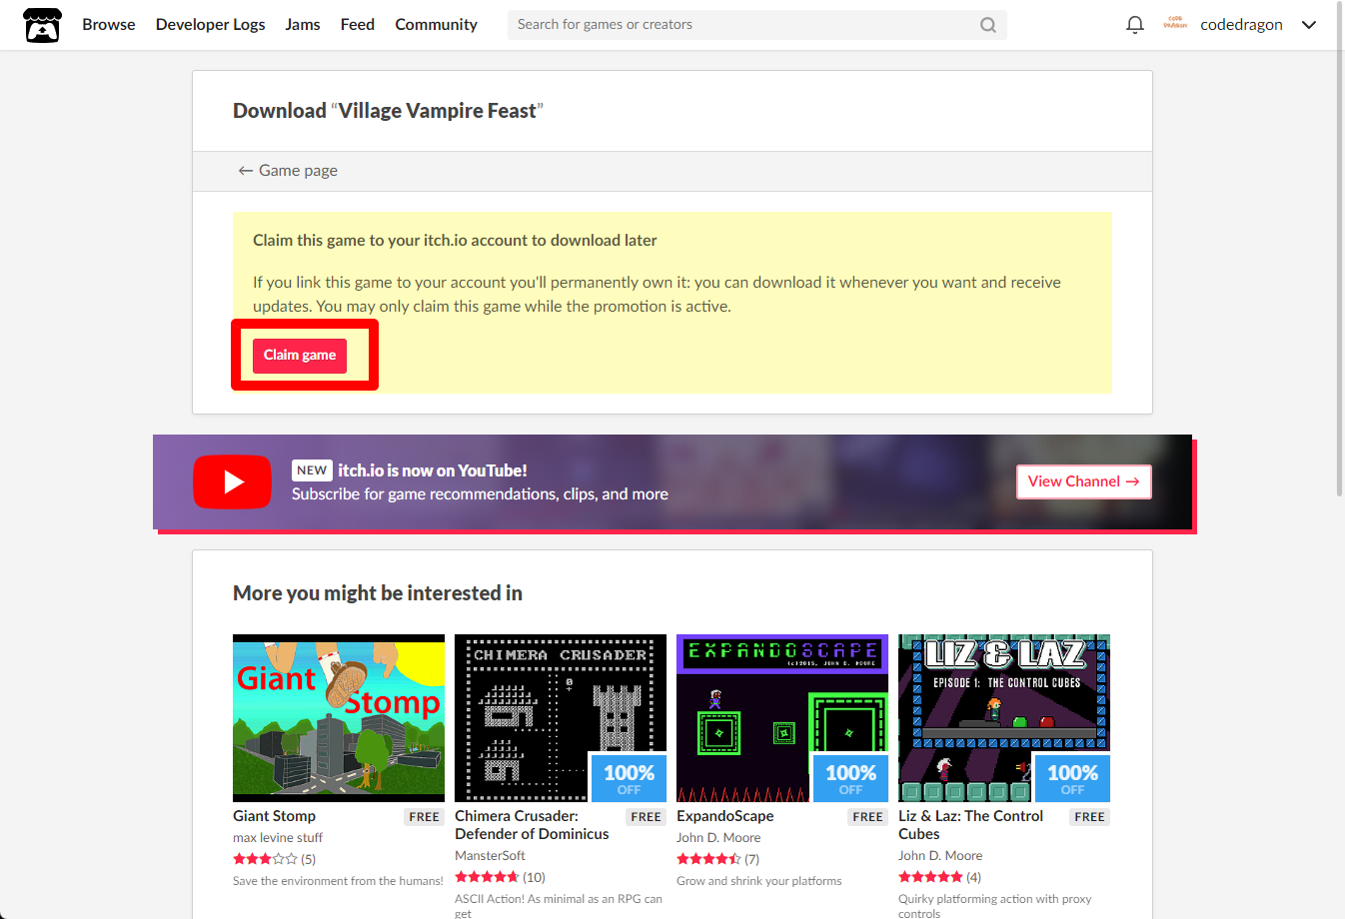
Task: Click the search magnifier icon
Action: (988, 25)
